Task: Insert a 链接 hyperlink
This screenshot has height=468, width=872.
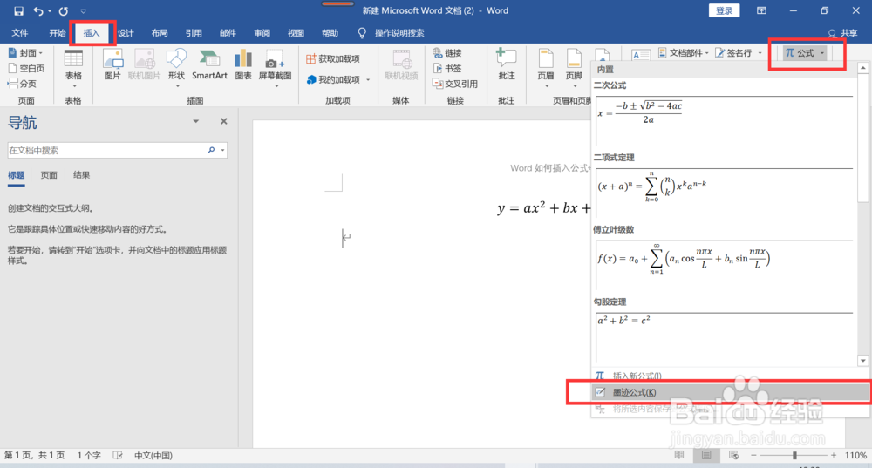Action: click(x=447, y=53)
